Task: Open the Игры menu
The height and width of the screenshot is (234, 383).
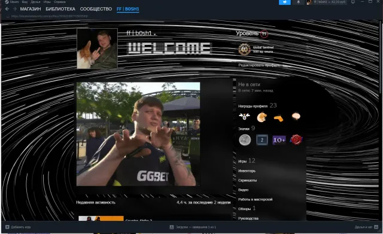Action: pos(47,2)
